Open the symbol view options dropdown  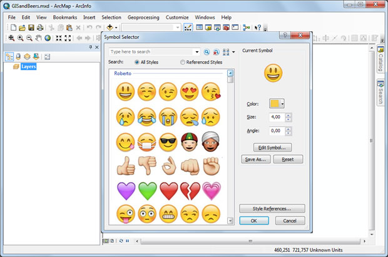233,52
